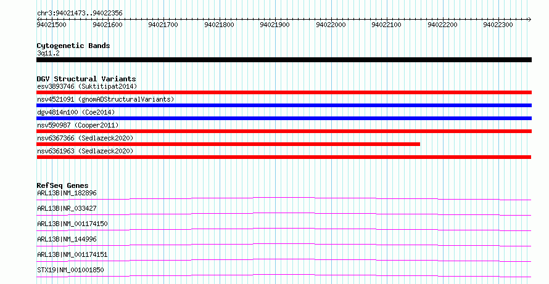
Task: Select the STX19|NM_001001850 transcript line
Action: (x=284, y=275)
